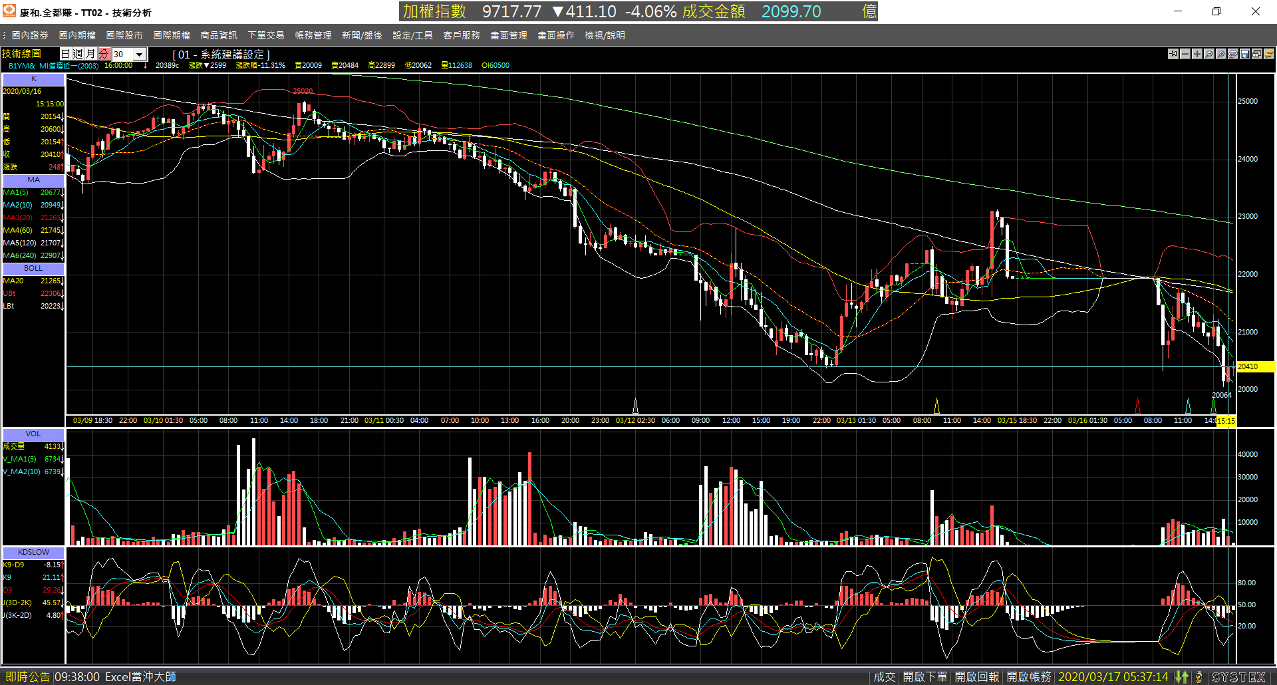Click the 成交 status bar button

(x=885, y=677)
